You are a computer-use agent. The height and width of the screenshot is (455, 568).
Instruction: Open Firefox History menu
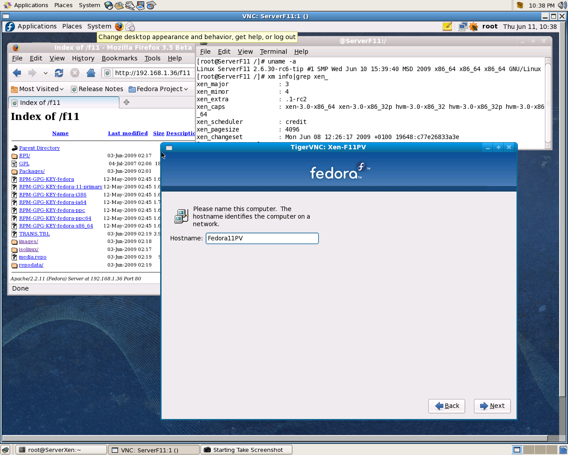click(x=83, y=58)
